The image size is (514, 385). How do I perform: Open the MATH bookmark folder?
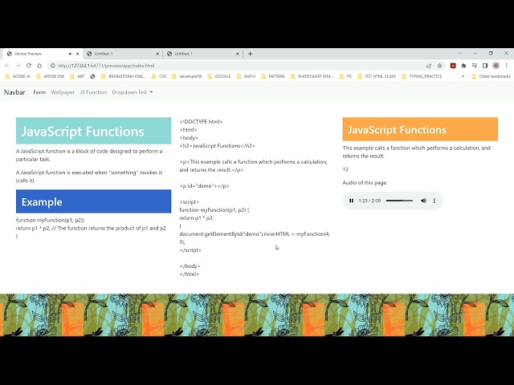pyautogui.click(x=246, y=76)
